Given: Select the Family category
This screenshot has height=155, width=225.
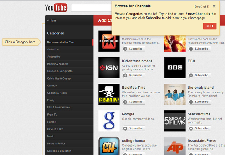Looking at the screenshot, I should pos(69,100).
